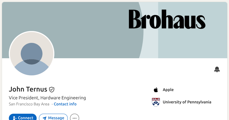
Task: Send a message via the Message button
Action: [x=53, y=117]
